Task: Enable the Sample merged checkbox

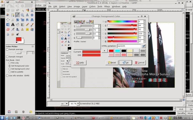Action: pos(7,57)
